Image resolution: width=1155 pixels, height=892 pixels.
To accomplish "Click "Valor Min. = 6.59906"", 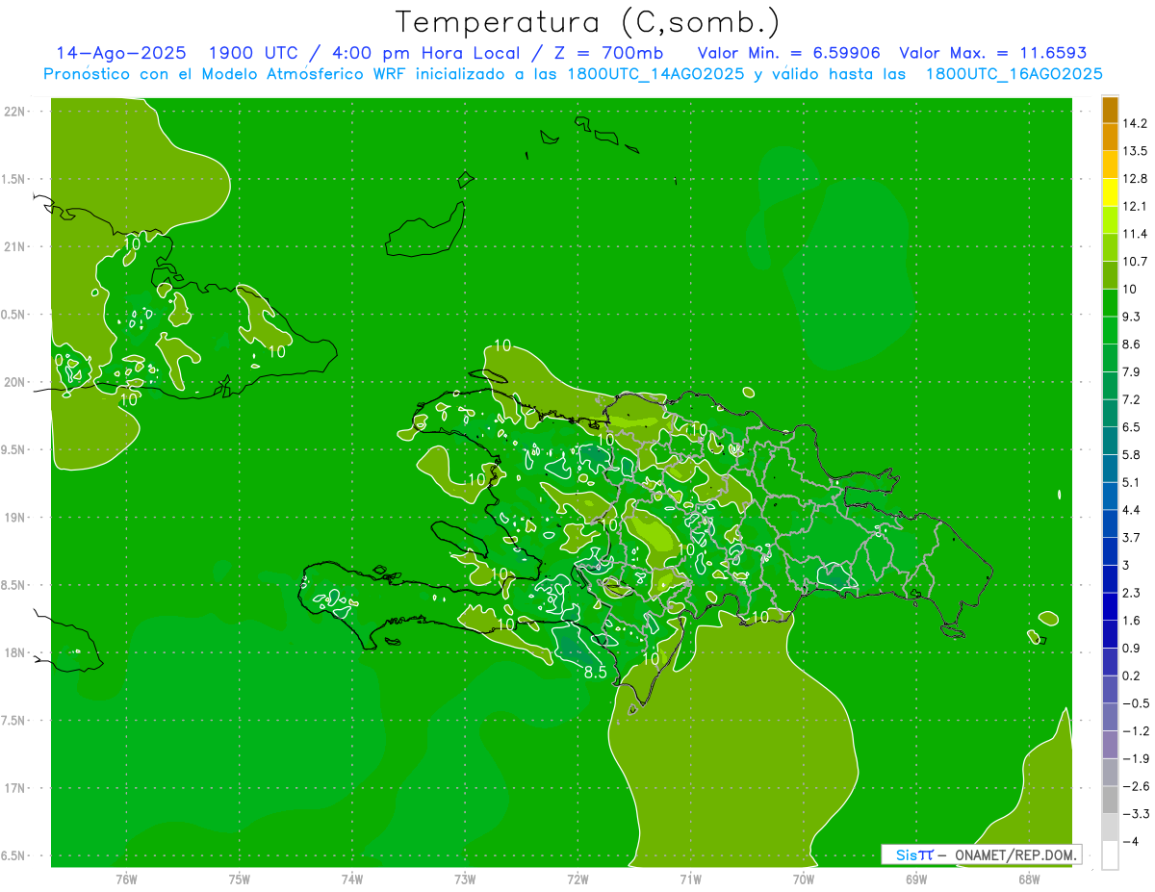I will [787, 53].
